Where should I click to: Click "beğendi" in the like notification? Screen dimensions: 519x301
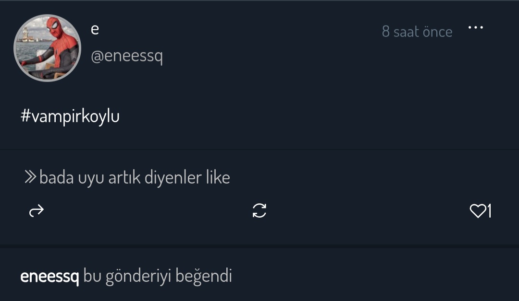[204, 276]
